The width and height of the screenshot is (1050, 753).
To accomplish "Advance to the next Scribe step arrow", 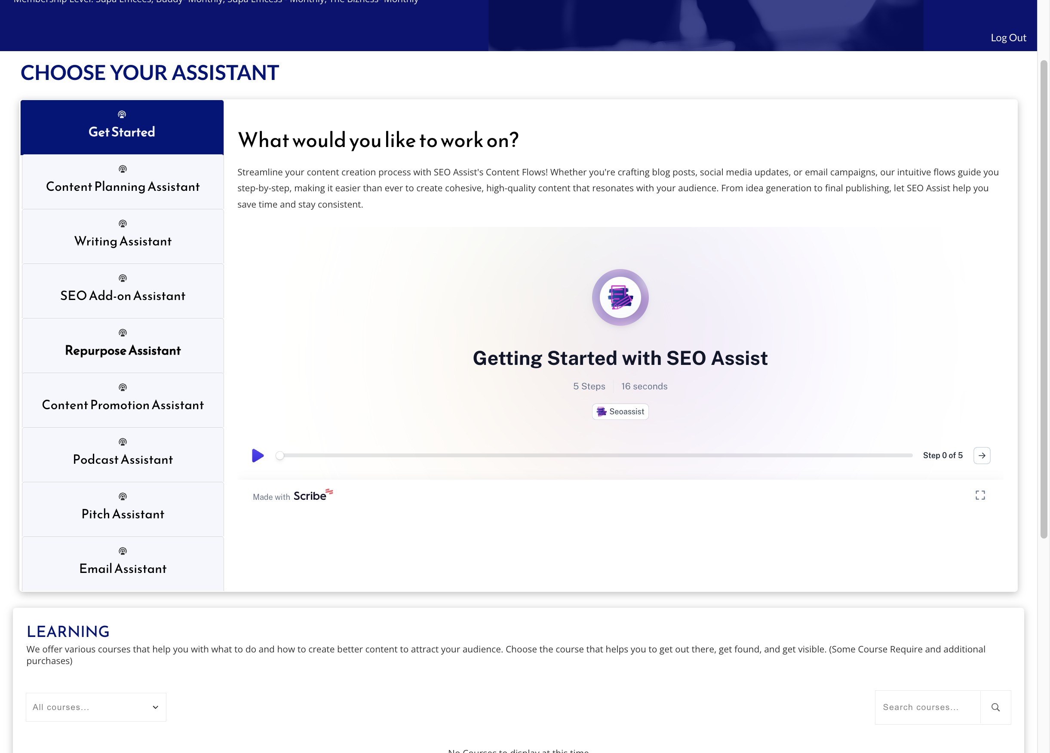I will click(x=982, y=456).
